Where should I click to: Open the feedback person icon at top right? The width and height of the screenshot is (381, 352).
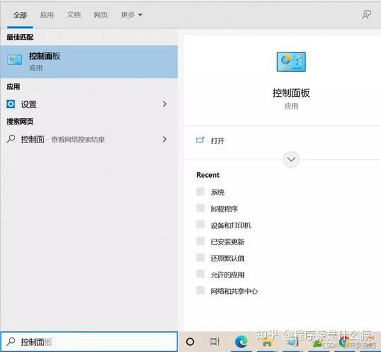point(366,15)
